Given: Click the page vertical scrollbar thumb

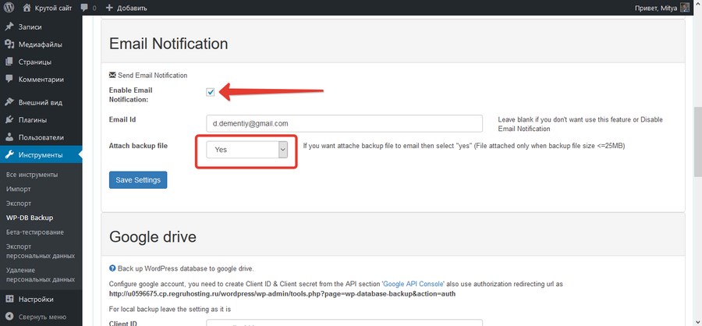Looking at the screenshot, I should click(697, 143).
